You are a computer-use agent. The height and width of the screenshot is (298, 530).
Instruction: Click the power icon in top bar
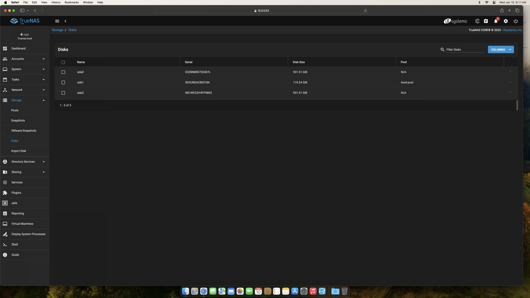tap(516, 21)
